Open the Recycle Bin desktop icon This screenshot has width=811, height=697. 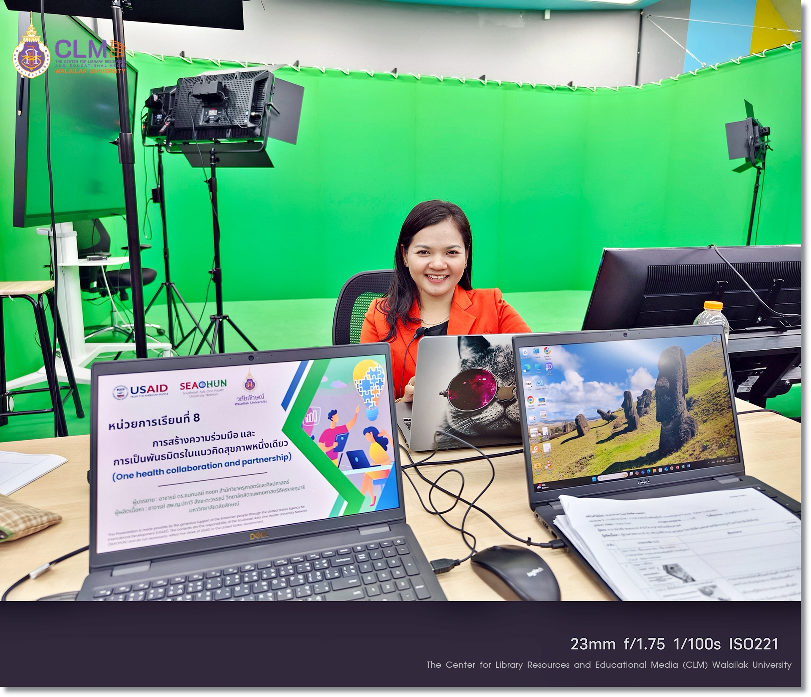[x=525, y=352]
